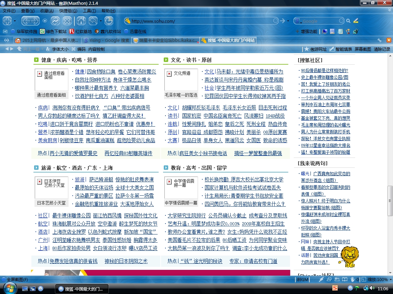Click the 891M memory indicator
The image size is (393, 294).
pos(303,279)
